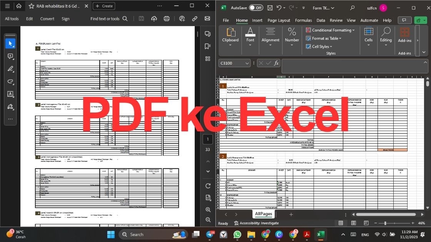Open Format as Table dropdown

pyautogui.click(x=324, y=38)
